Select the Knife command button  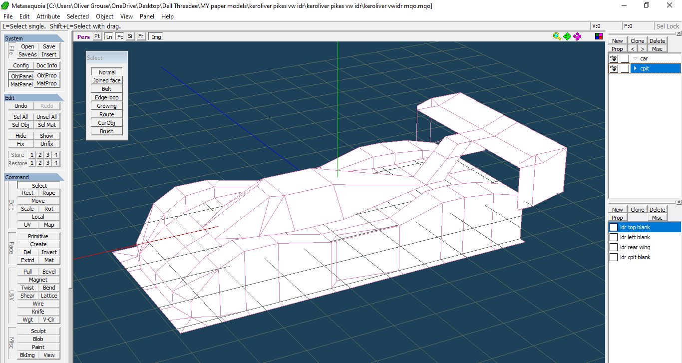click(x=38, y=312)
